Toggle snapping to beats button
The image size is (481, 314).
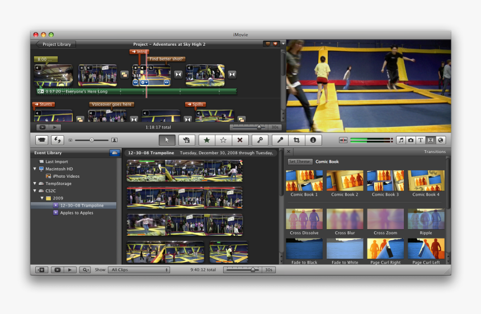(343, 140)
